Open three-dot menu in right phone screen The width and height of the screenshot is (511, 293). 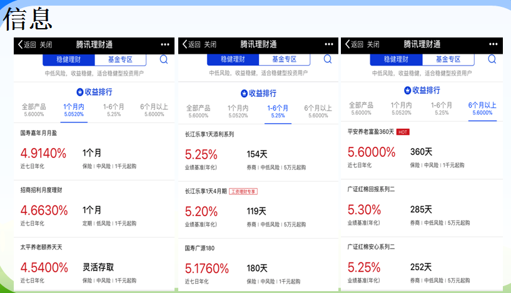pyautogui.click(x=493, y=44)
